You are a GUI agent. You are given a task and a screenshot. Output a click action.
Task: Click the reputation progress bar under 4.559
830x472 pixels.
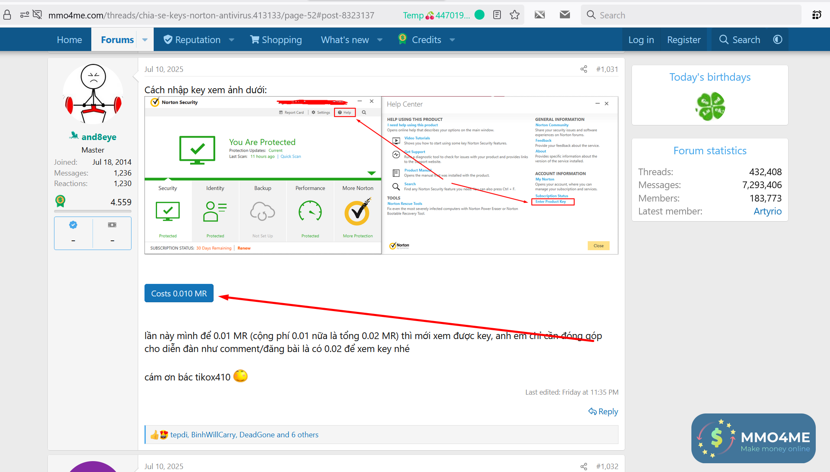pyautogui.click(x=93, y=212)
